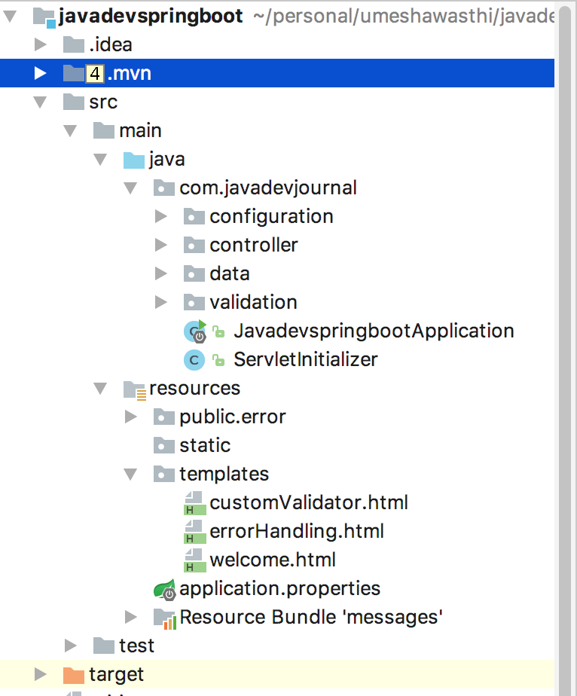Select the static folder
Viewport: 577px width, 696px height.
[x=205, y=446]
